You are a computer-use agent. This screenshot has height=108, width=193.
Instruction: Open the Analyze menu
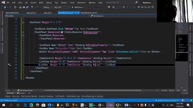(x=64, y=3)
